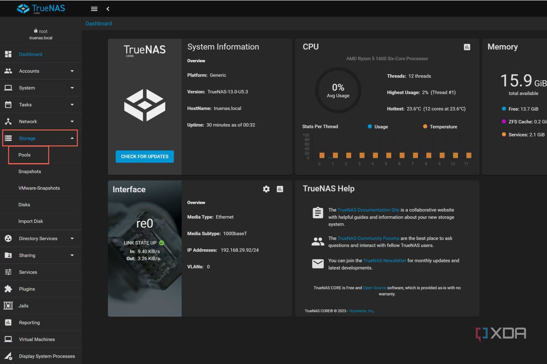The width and height of the screenshot is (547, 364).
Task: Click the IP address 192.168.29.92/24
Action: click(x=240, y=250)
